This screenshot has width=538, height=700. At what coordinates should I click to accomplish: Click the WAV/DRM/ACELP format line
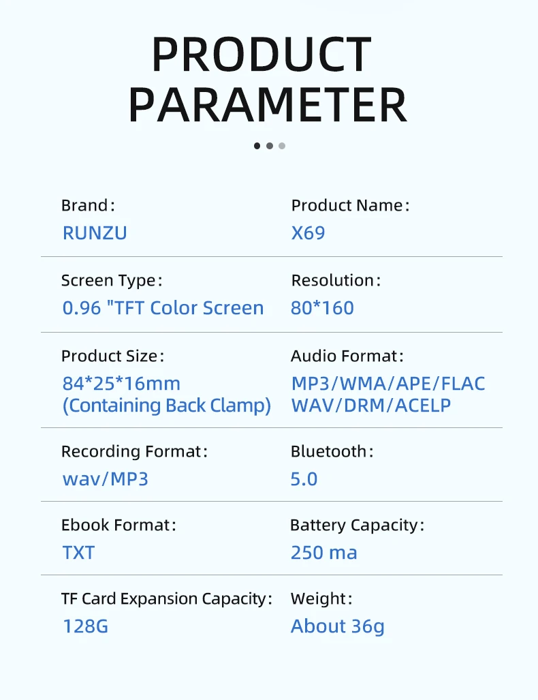pos(371,406)
